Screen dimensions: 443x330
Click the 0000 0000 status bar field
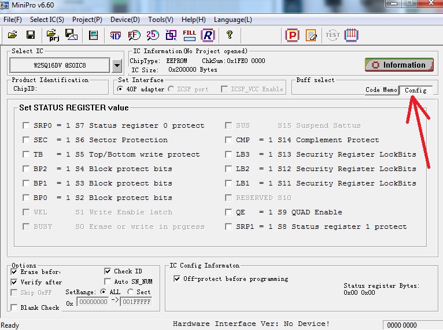pyautogui.click(x=402, y=325)
